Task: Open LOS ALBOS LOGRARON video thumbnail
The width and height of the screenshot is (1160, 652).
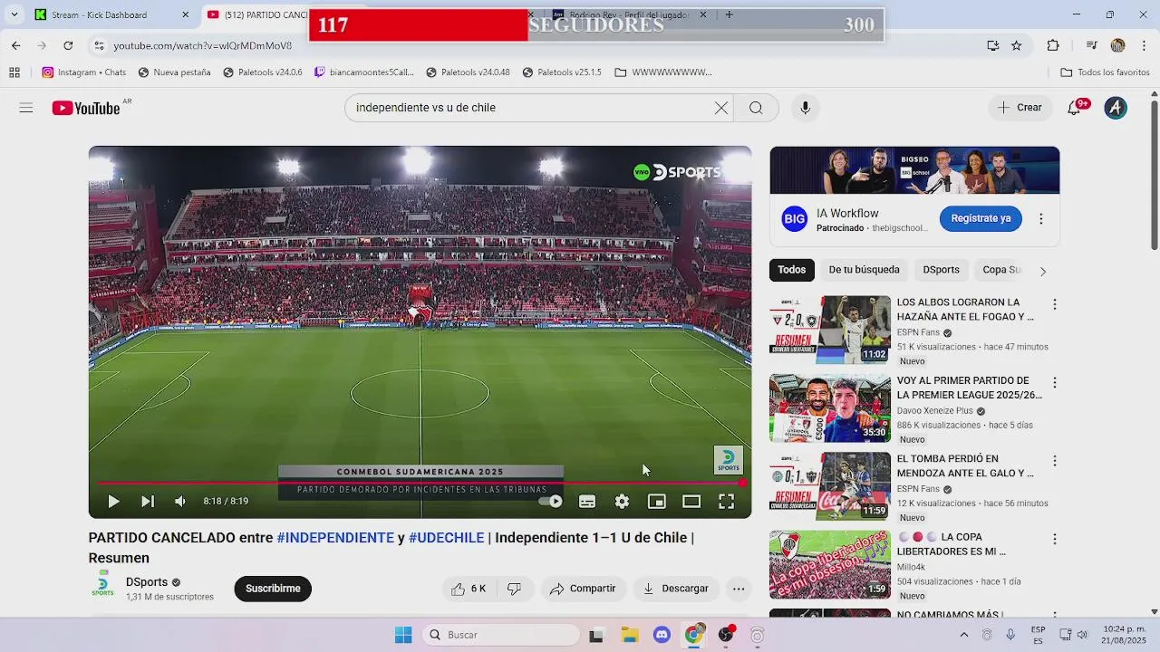Action: click(830, 330)
